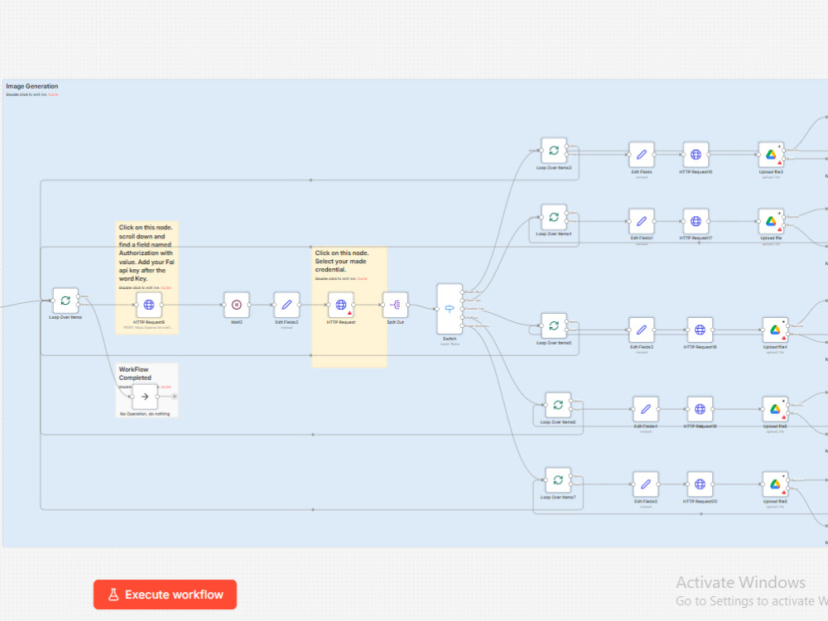This screenshot has width=828, height=621.
Task: Select the Loop Over Items3 node
Action: [x=554, y=151]
